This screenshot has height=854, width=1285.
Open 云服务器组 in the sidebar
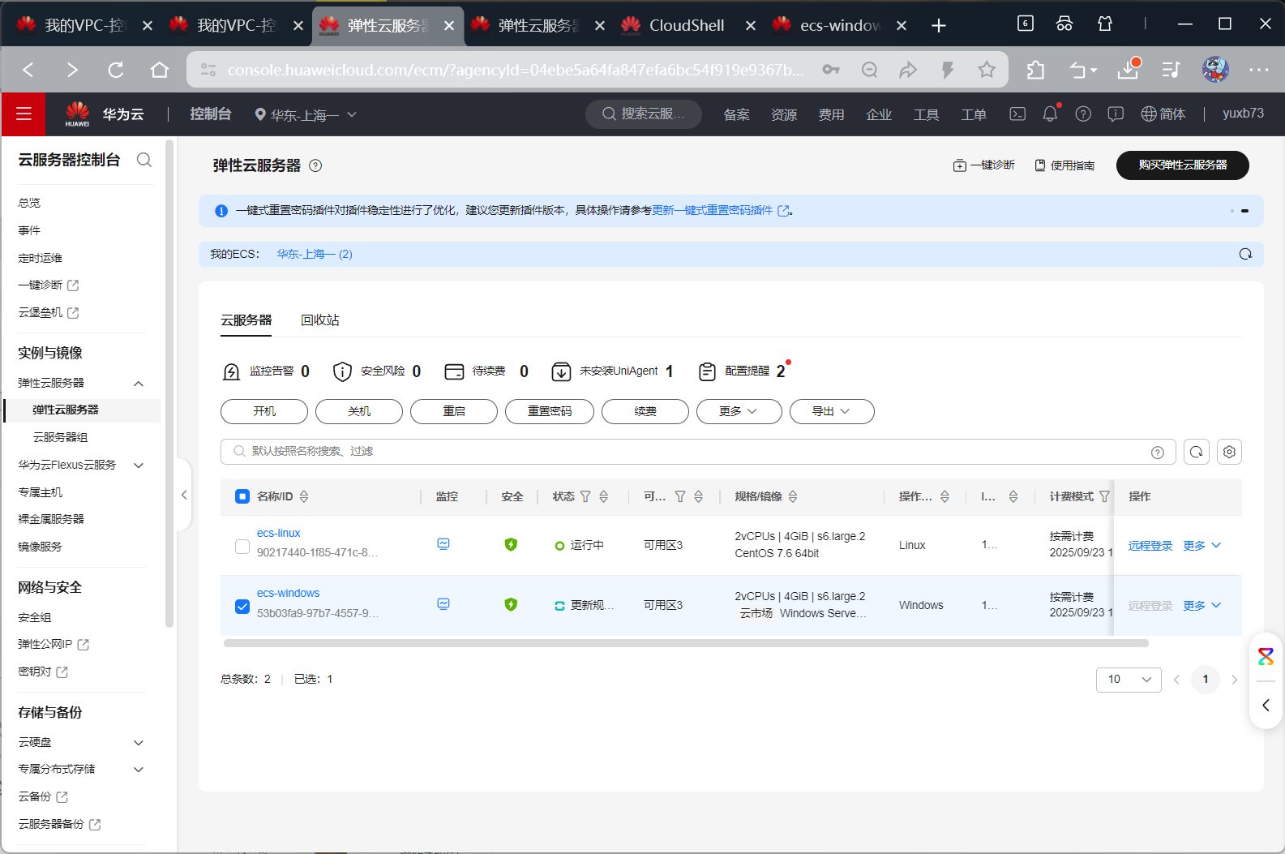point(60,437)
